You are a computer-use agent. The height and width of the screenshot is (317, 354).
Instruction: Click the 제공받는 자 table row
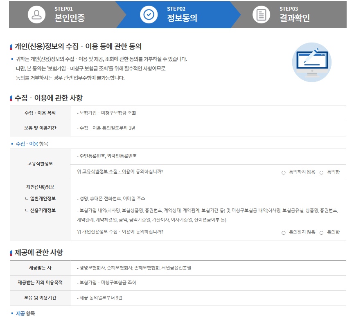39,268
